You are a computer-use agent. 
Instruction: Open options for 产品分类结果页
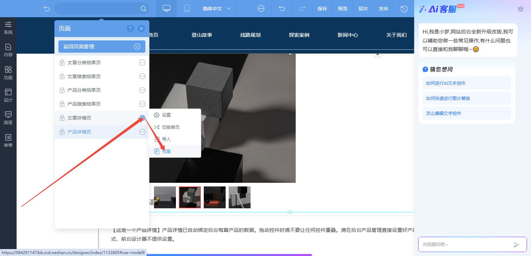click(x=142, y=90)
